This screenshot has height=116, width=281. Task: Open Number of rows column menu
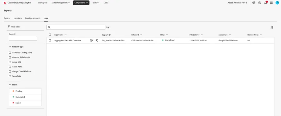260,35
